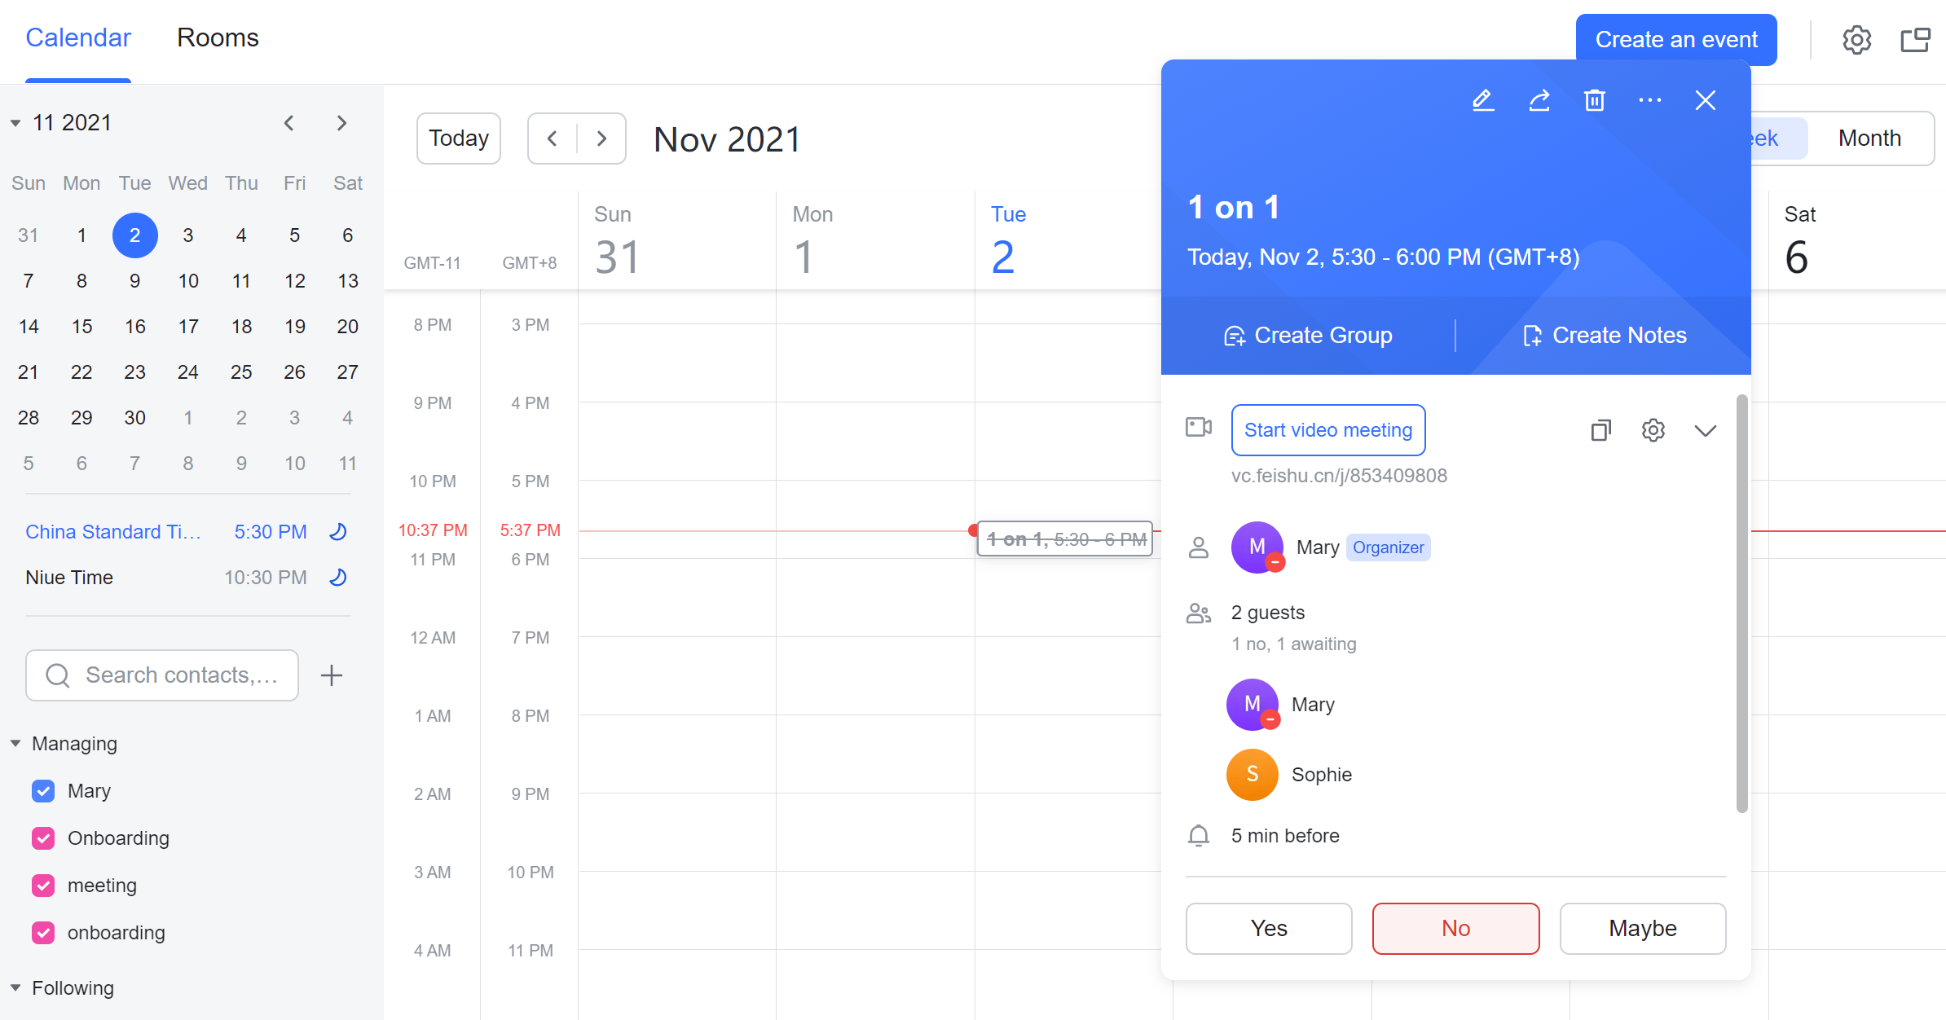The width and height of the screenshot is (1946, 1020).
Task: Open calendar settings via the top-right gear
Action: coord(1857,39)
